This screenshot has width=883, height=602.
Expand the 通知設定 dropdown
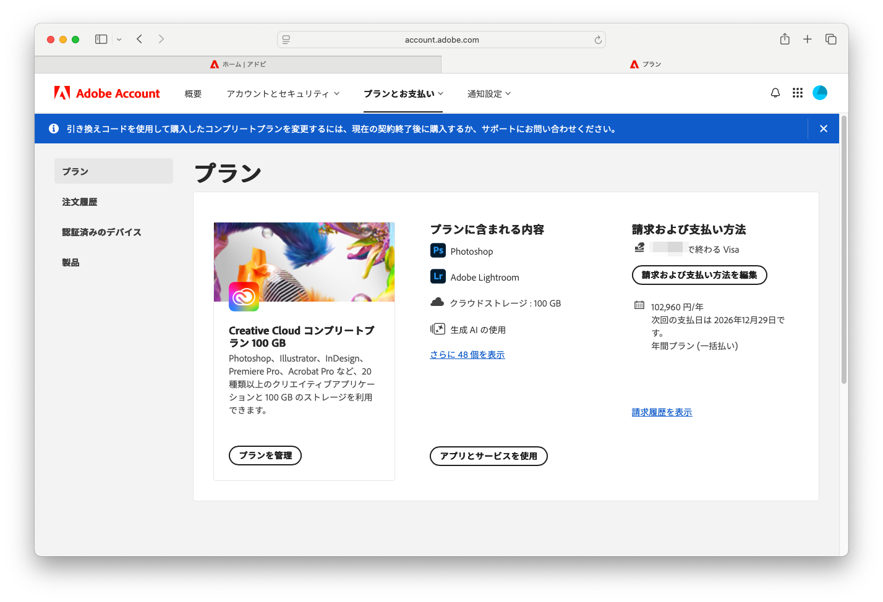(488, 94)
